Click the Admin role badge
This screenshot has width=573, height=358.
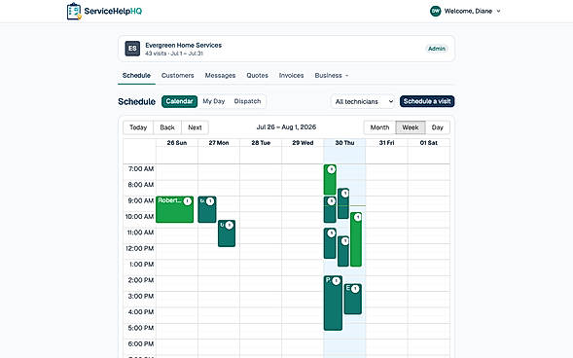437,49
